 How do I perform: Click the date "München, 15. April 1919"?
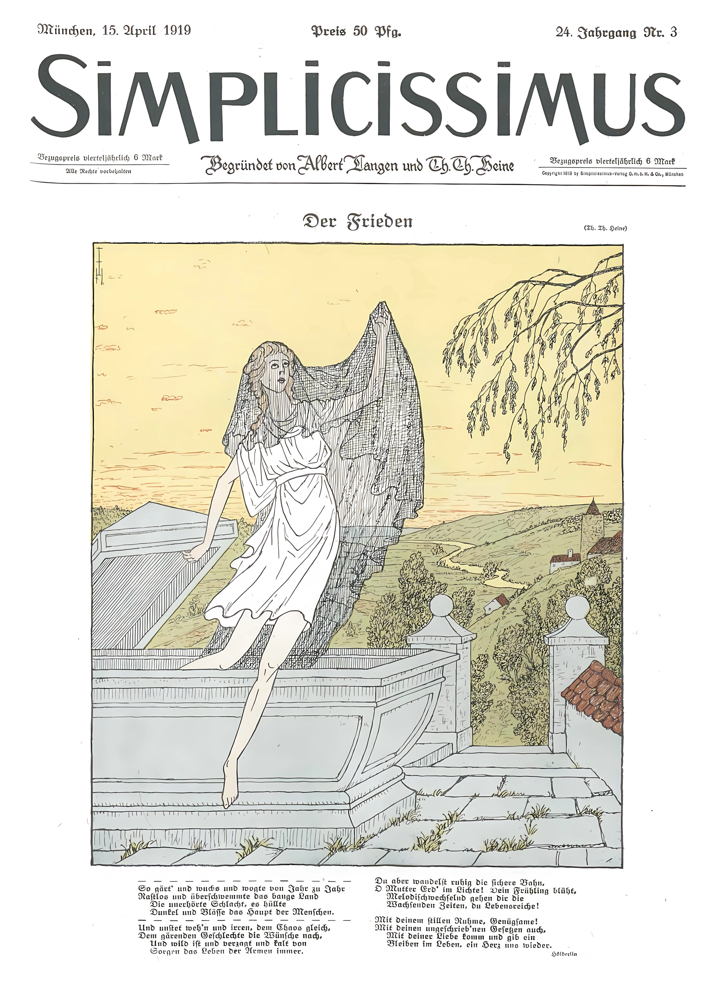114,30
